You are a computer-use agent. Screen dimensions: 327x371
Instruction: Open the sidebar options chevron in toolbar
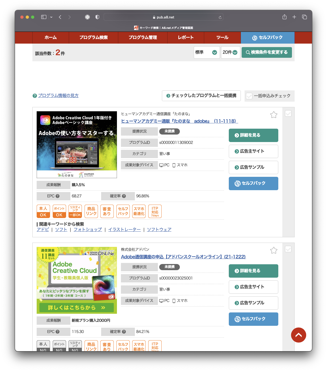point(51,17)
